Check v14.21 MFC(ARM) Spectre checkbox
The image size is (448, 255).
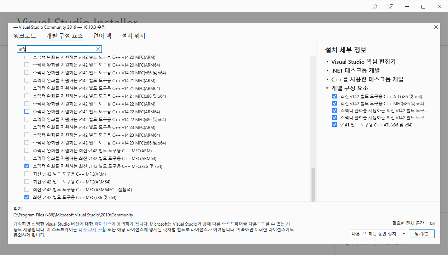[x=27, y=80]
